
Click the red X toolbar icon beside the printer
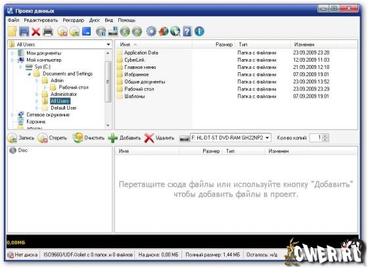[x=35, y=32]
